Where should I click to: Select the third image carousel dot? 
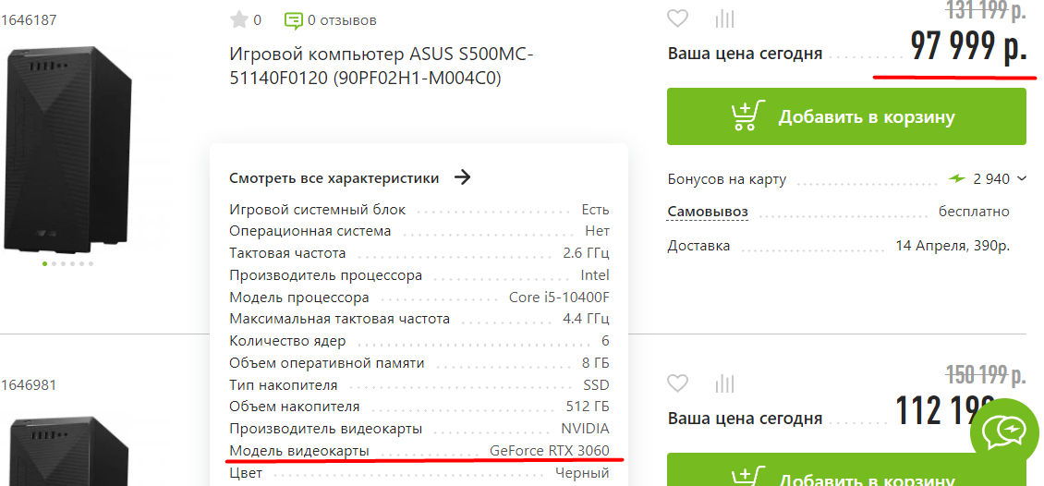click(63, 263)
